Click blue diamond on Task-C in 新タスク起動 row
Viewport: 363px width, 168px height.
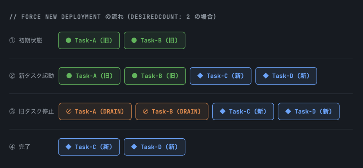tap(200, 76)
